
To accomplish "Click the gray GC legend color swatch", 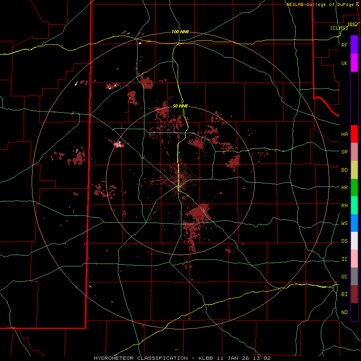I will [354, 276].
